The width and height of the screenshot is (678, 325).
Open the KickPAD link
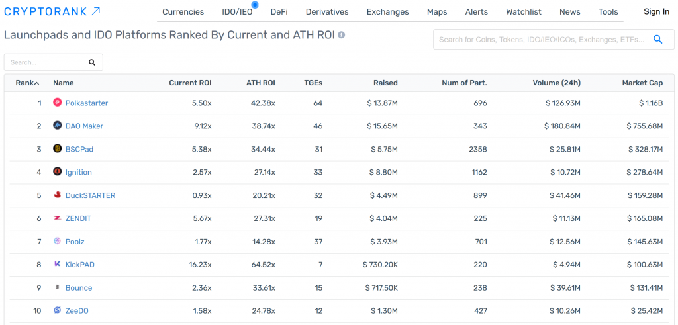point(79,265)
